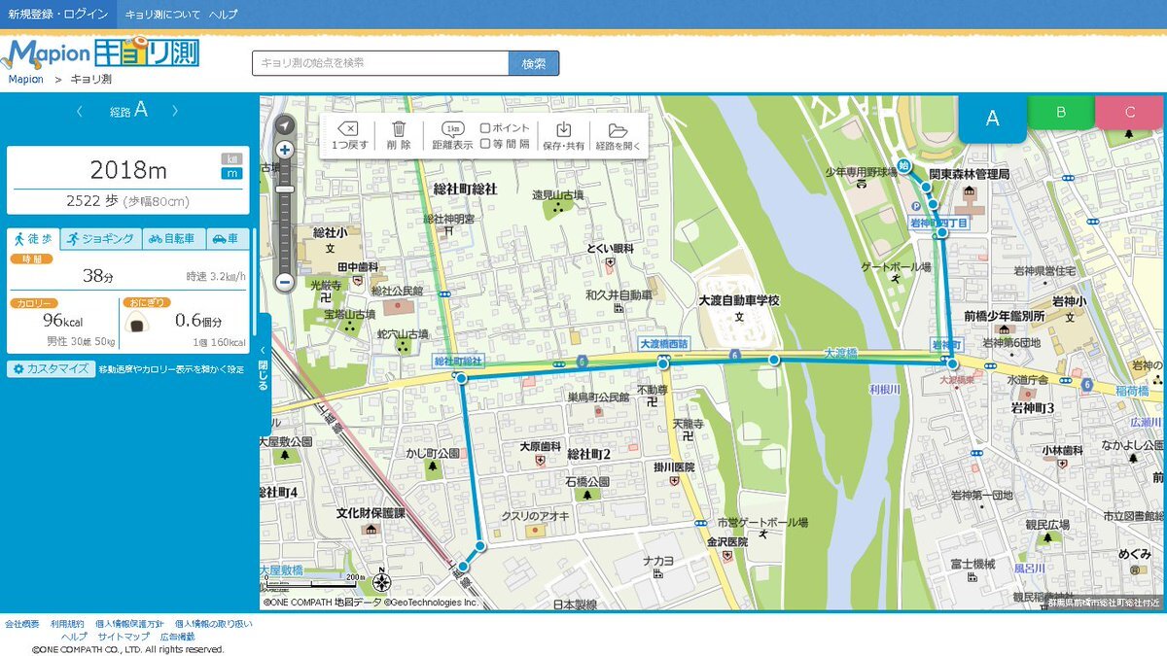Open the キョリ測について link
The width and height of the screenshot is (1167, 656).
[x=162, y=14]
